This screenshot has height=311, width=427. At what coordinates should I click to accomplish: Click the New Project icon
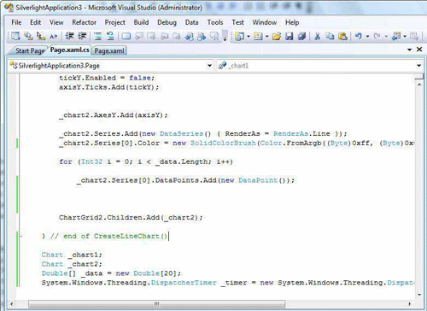click(240, 37)
